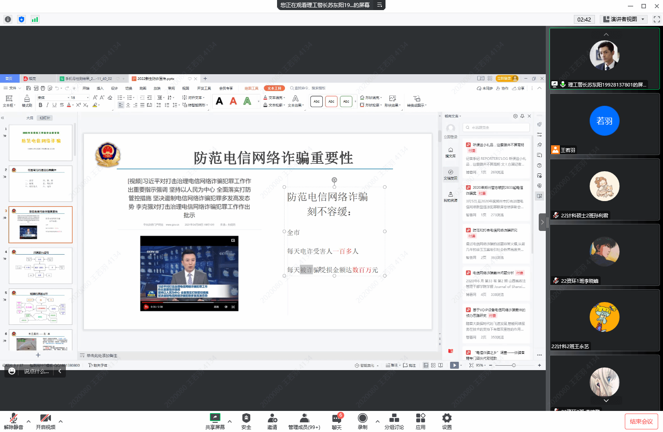The height and width of the screenshot is (432, 663).
Task: Open 管理成员(99+) member list
Action: pos(304,421)
